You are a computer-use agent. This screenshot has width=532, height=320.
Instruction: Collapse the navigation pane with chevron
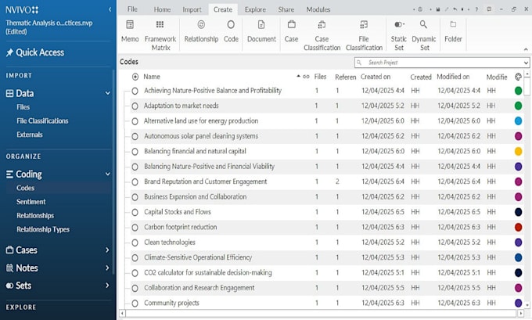pyautogui.click(x=110, y=9)
